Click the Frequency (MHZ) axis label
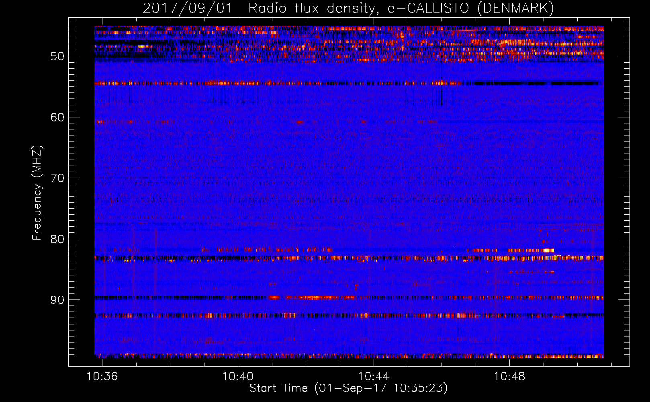The width and height of the screenshot is (650, 402). [37, 193]
